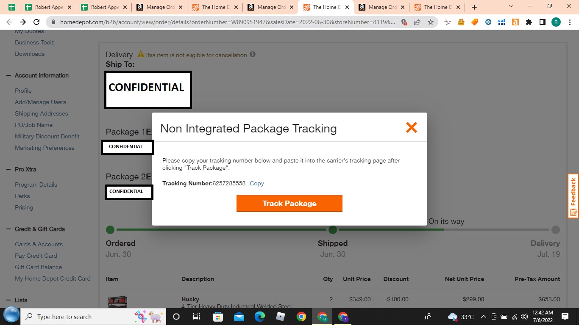Launch Microsoft Store from the taskbar
Screen dimensions: 579x325
pos(218,317)
